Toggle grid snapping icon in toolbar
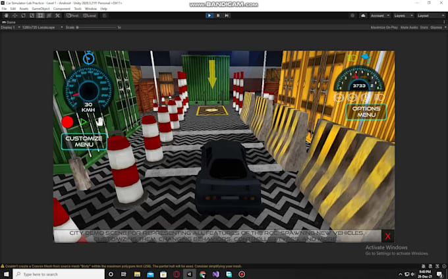 tap(104, 16)
